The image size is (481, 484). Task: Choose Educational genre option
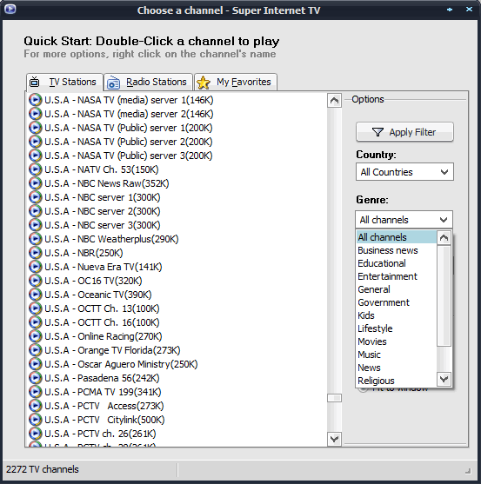click(397, 263)
